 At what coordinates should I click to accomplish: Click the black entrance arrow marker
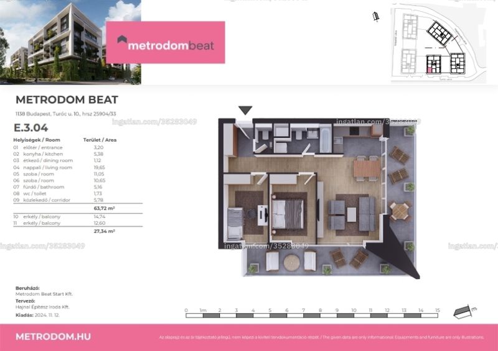click(245, 110)
